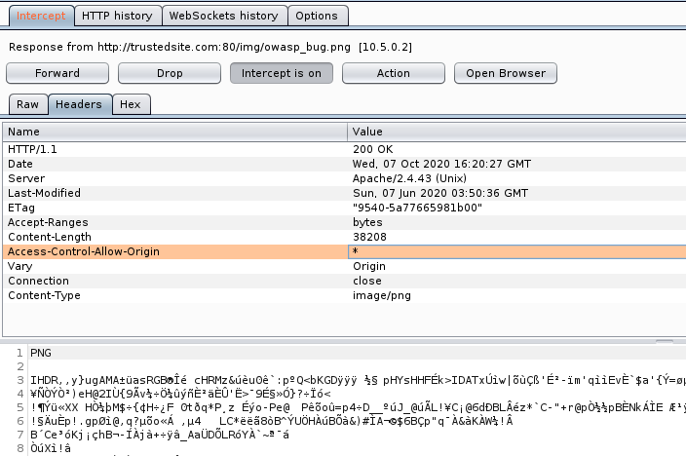The height and width of the screenshot is (456, 686).
Task: Click the image/png value cell
Action: click(x=516, y=295)
